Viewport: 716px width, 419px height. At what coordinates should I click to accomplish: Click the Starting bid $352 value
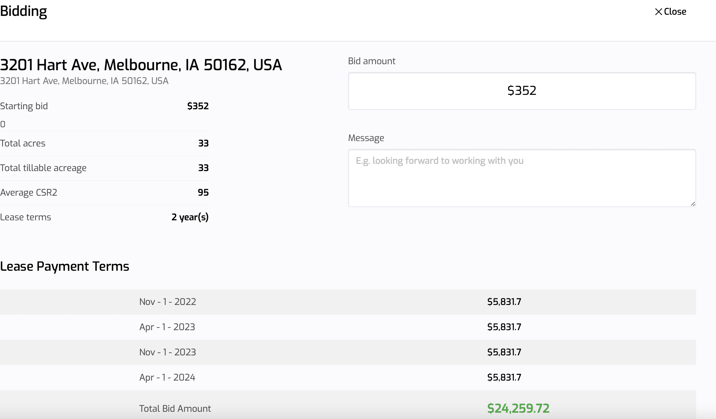198,106
